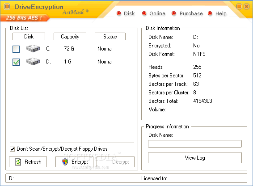253x186 pixels.
Task: Click the D: drive icon
Action: coord(33,61)
